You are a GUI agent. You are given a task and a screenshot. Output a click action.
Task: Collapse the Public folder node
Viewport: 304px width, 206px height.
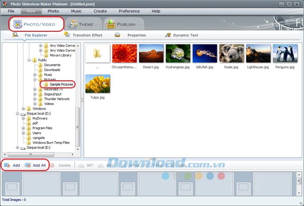[29, 60]
